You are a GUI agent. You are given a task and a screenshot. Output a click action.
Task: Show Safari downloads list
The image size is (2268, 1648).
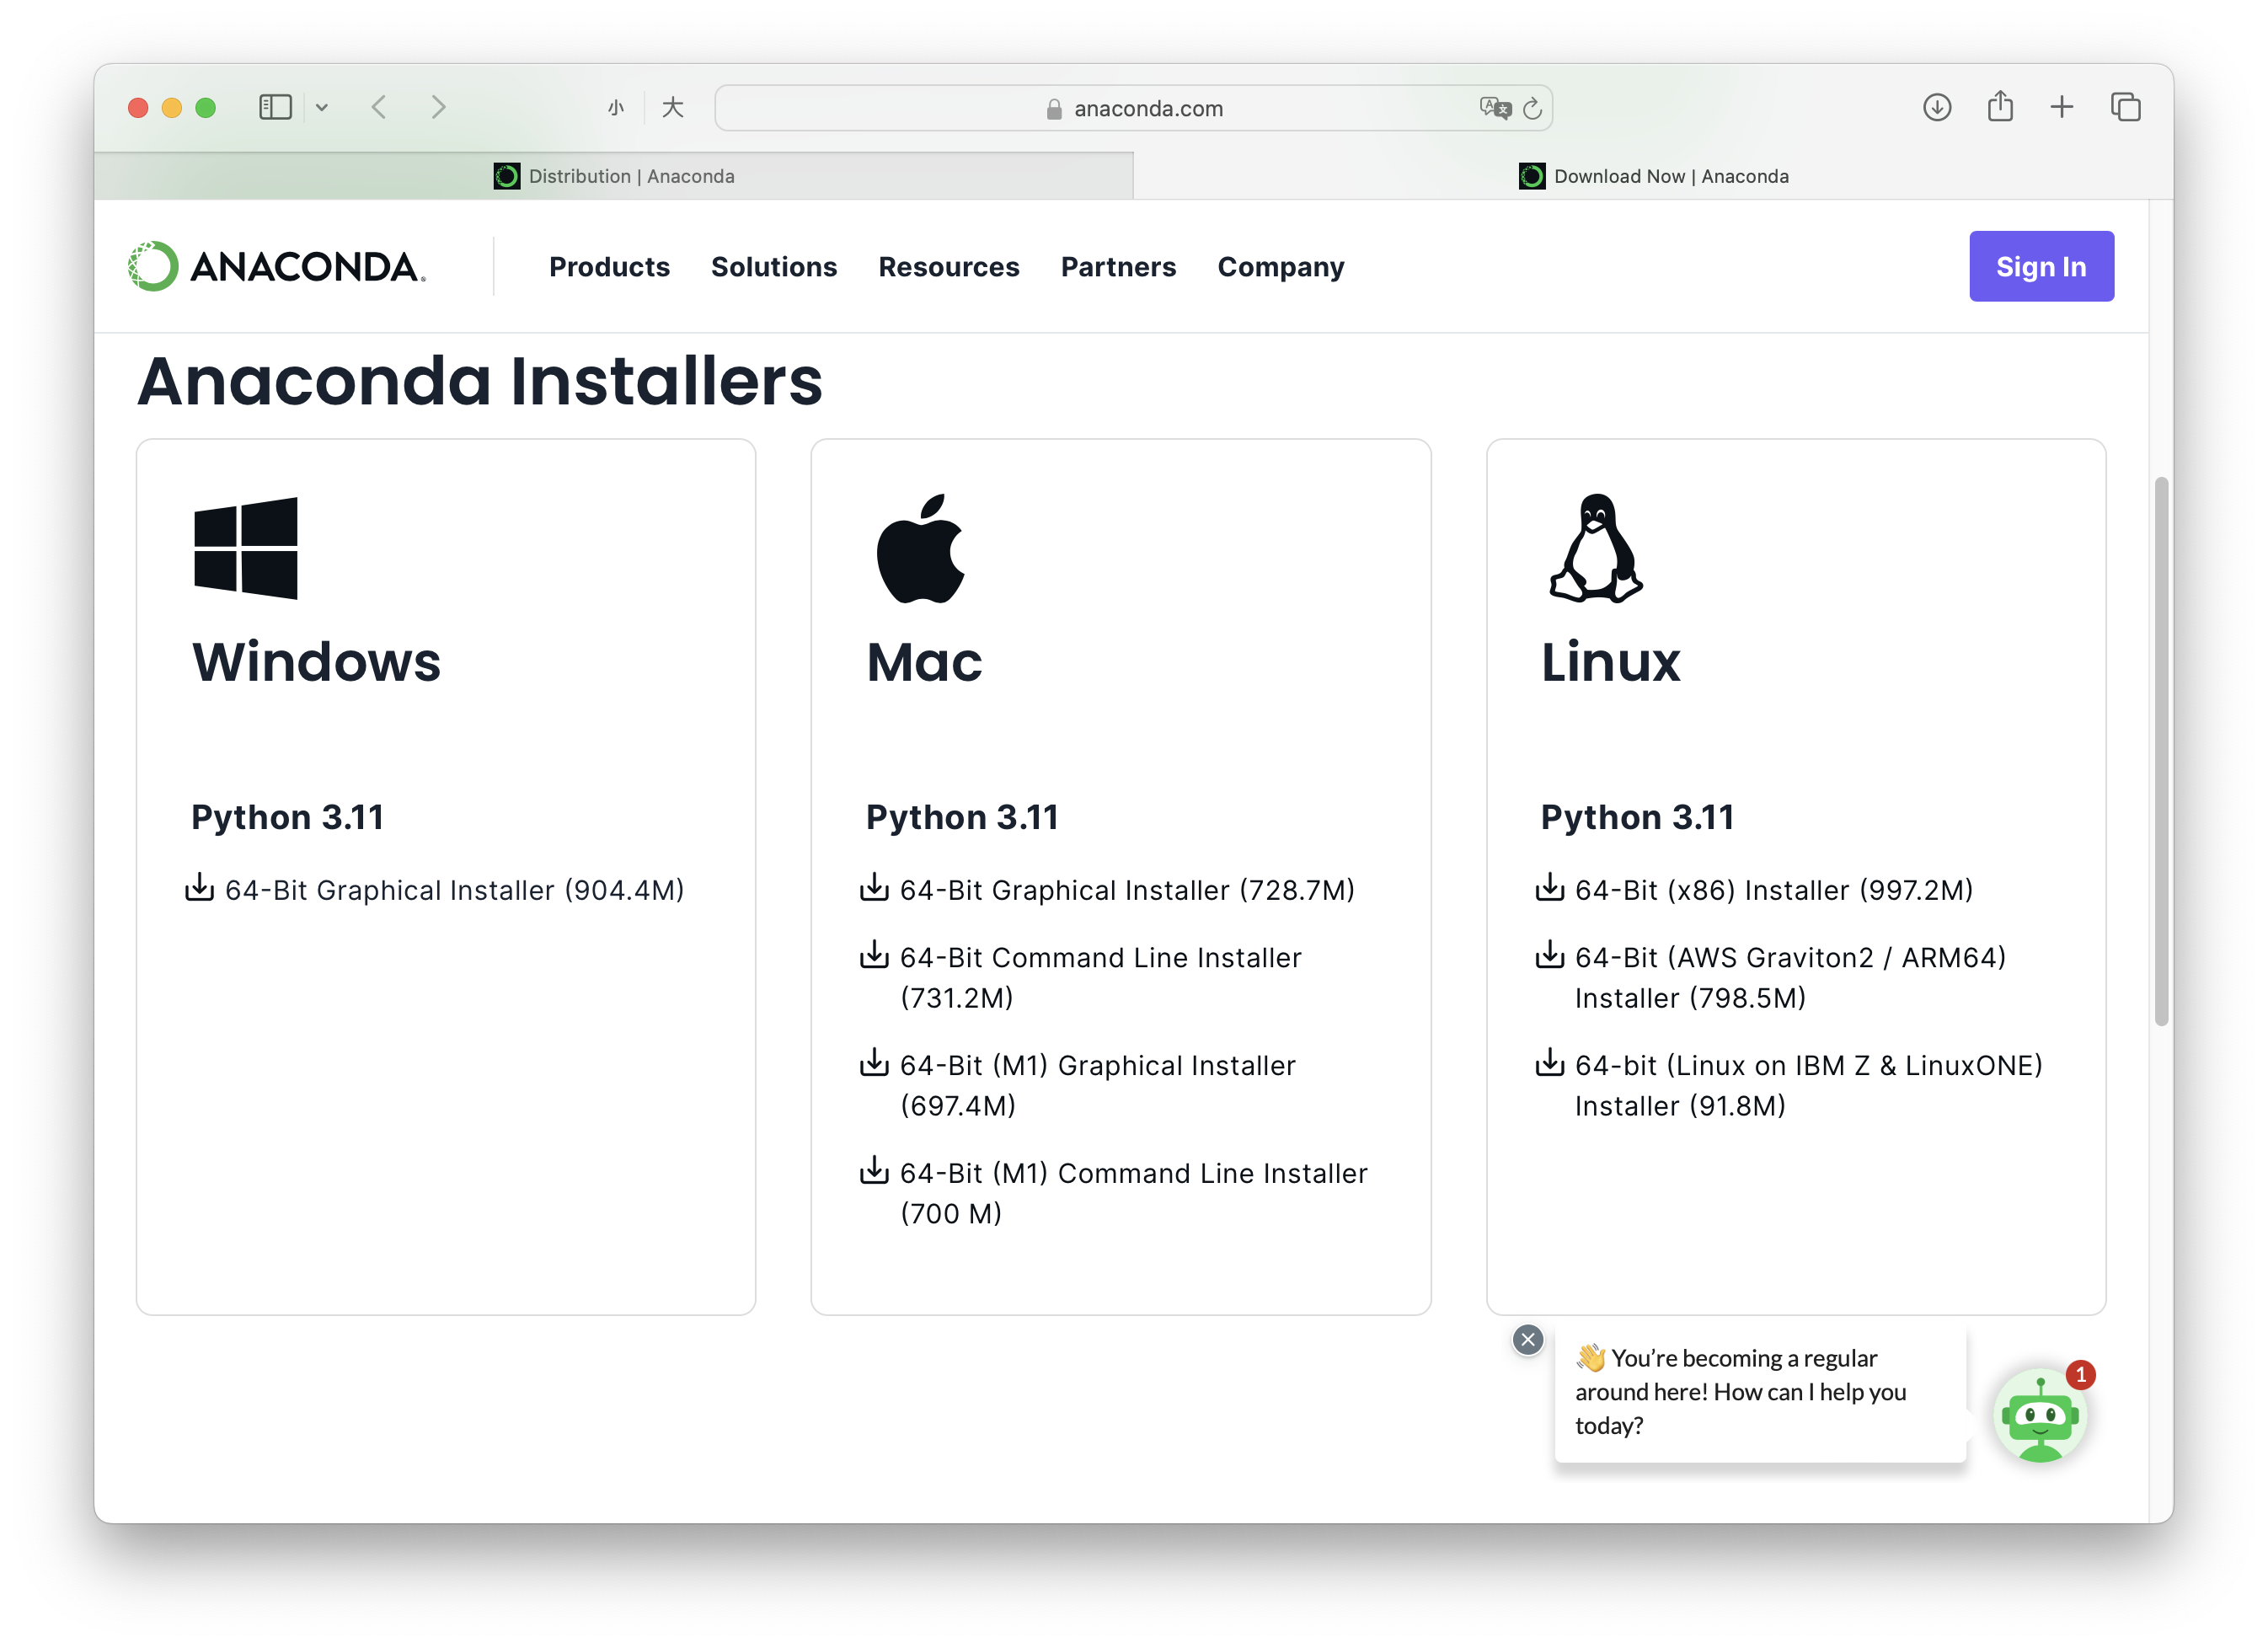tap(1937, 107)
